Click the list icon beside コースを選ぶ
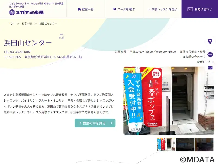Image resolution: width=218 pixels, height=164 pixels. coord(114,9)
